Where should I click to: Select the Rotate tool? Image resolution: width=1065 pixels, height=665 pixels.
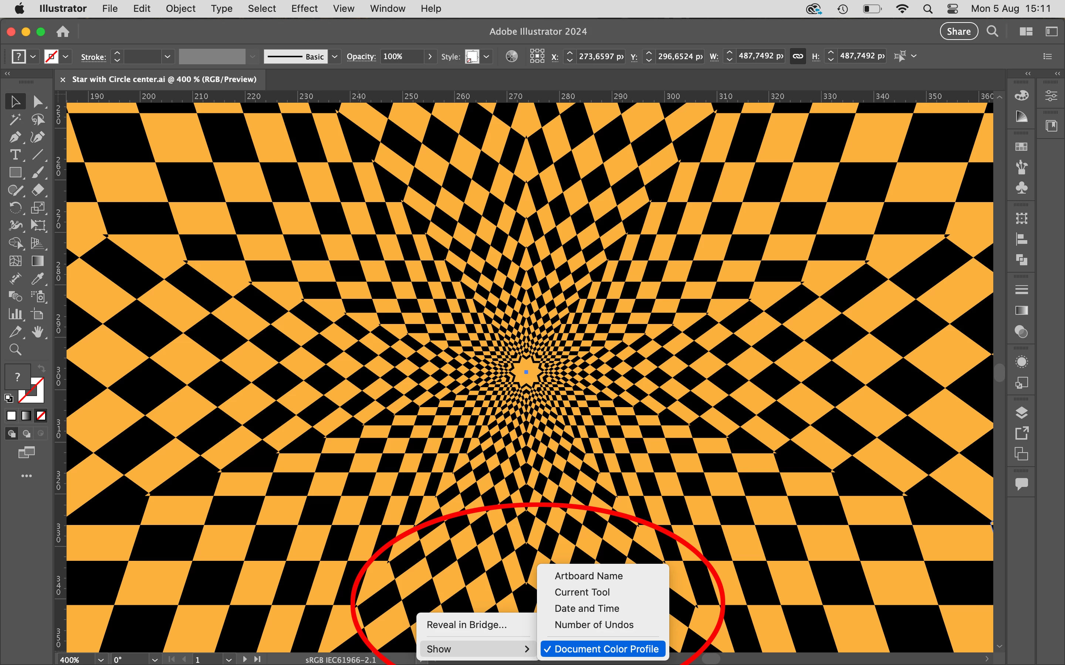(15, 208)
